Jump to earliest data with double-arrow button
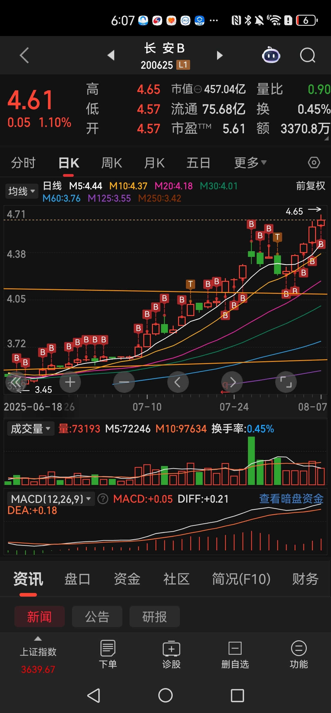This screenshot has height=713, width=331. [x=16, y=382]
